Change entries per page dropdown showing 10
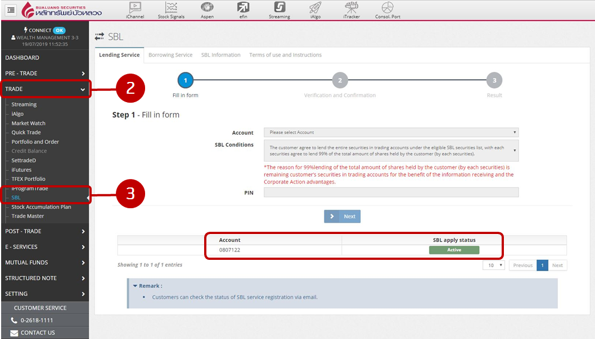The height and width of the screenshot is (339, 595). point(494,265)
